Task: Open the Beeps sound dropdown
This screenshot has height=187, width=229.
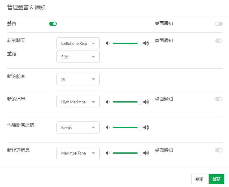Action: 78,127
